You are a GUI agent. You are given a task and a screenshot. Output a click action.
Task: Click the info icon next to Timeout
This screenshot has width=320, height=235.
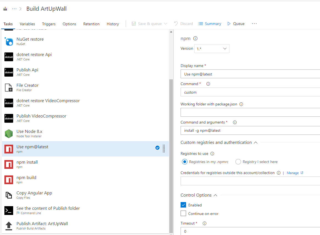[204, 223]
